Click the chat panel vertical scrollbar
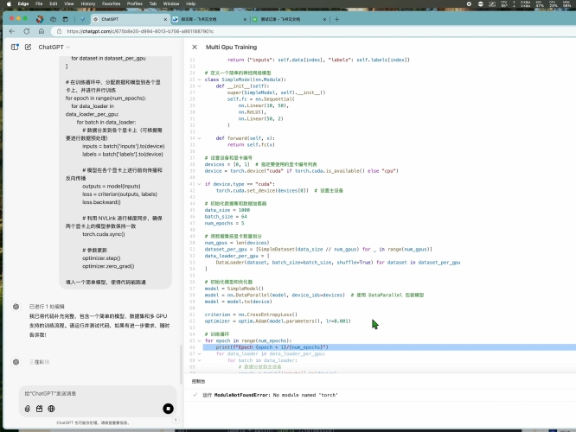576x432 pixels. 180,364
